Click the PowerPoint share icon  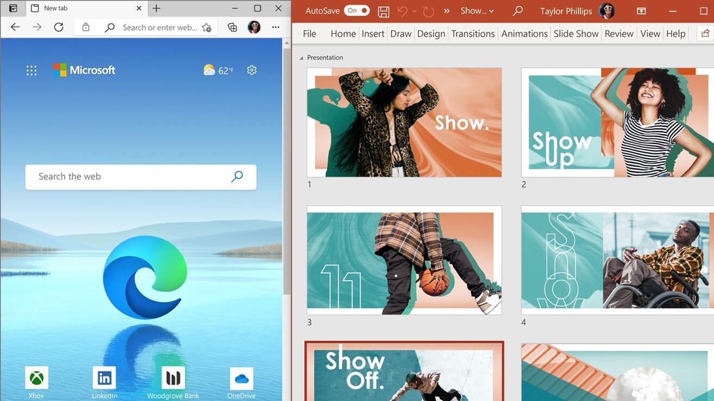[705, 34]
